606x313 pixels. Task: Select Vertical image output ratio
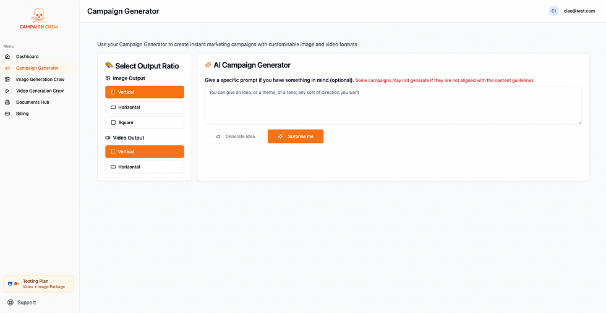coord(144,92)
